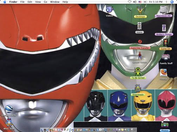Viewport: 177px width, 132px height.
Task: Launch Google Earth from desktop
Action: [9, 109]
